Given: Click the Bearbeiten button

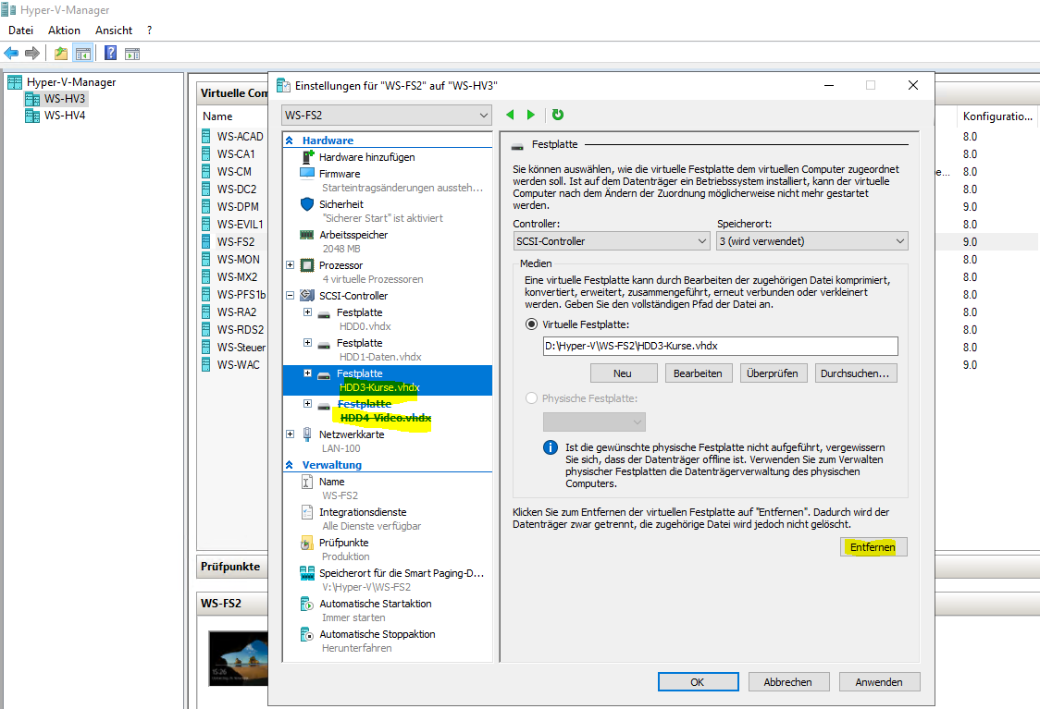Looking at the screenshot, I should tap(698, 373).
